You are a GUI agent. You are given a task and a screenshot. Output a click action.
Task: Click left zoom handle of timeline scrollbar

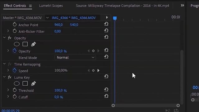(113, 105)
